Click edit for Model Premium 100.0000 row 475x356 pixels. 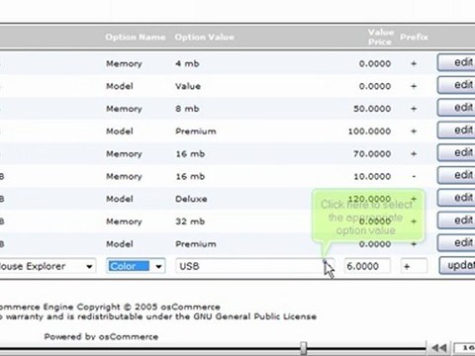pos(456,131)
